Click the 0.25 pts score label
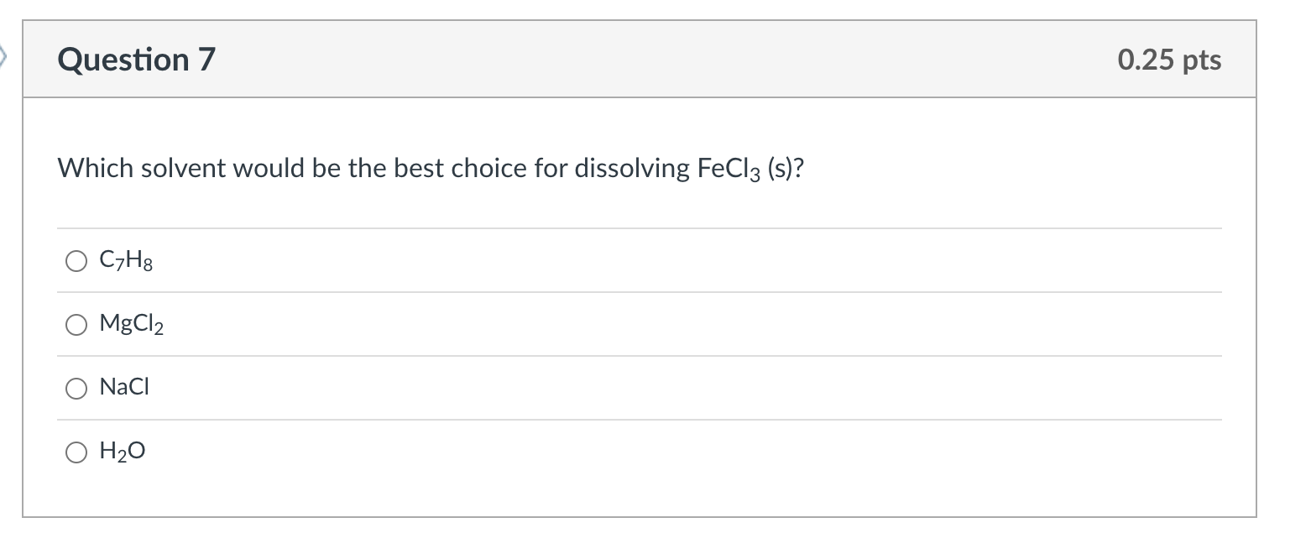This screenshot has height=549, width=1311. pos(1169,60)
